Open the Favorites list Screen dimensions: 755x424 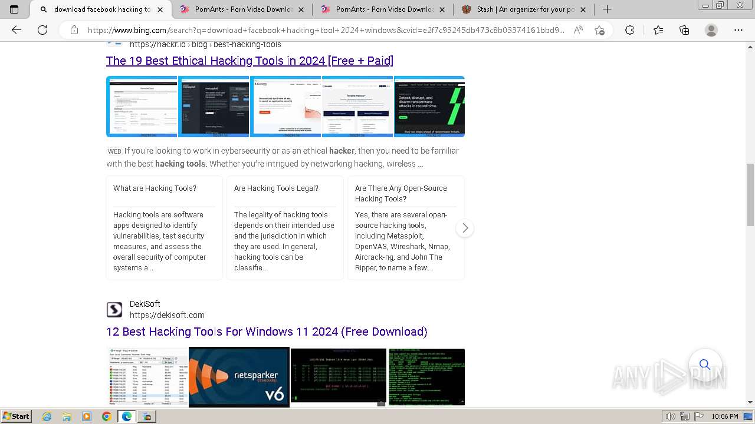coord(658,30)
